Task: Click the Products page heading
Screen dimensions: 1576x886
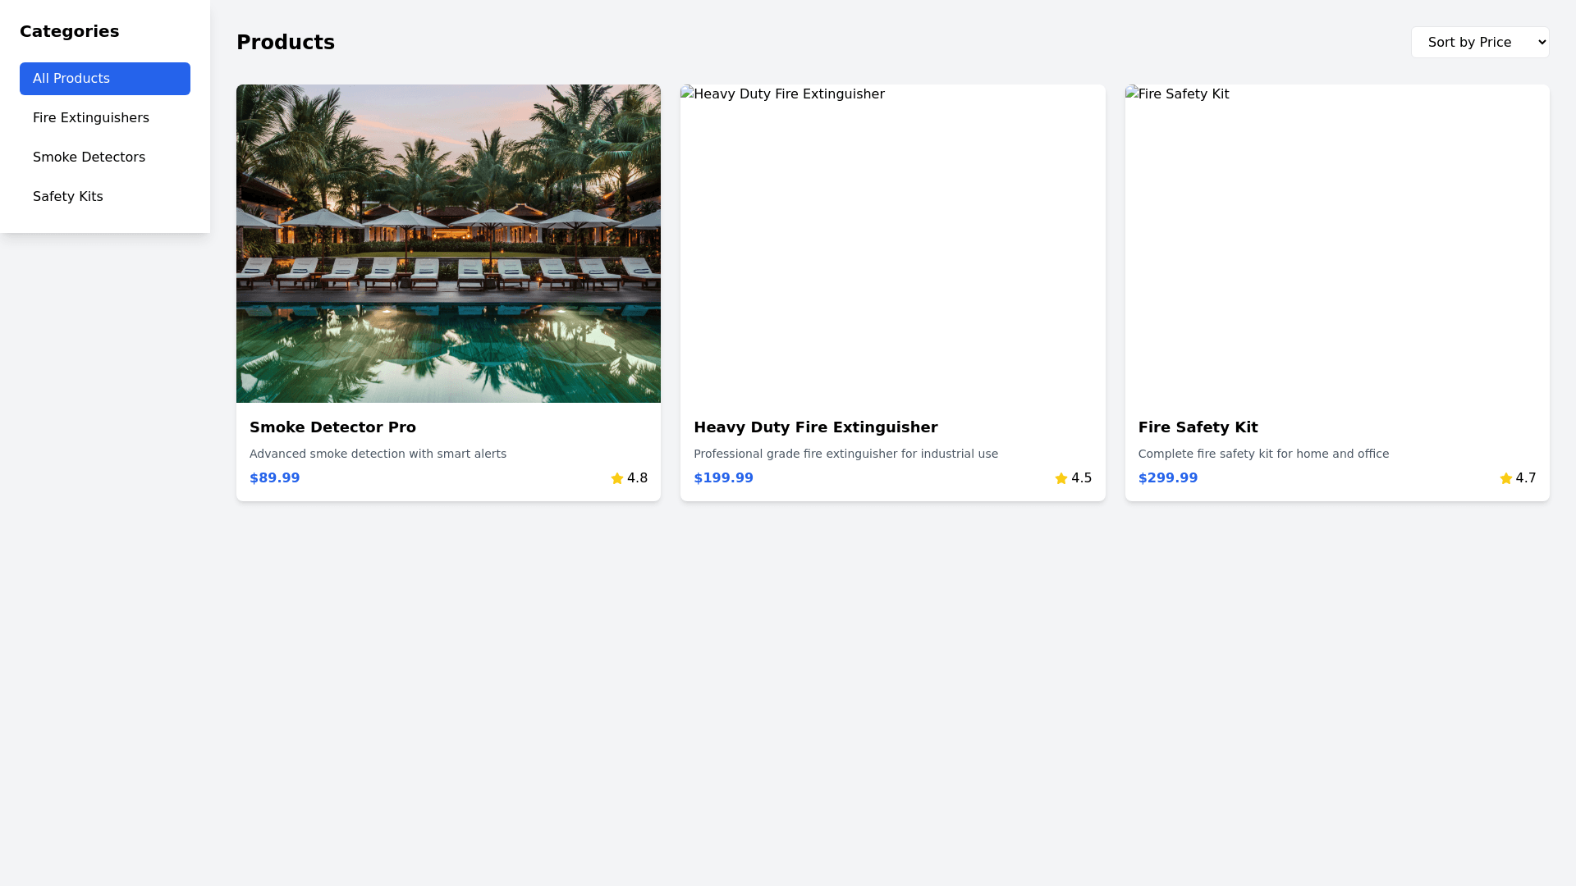Action: coord(286,43)
